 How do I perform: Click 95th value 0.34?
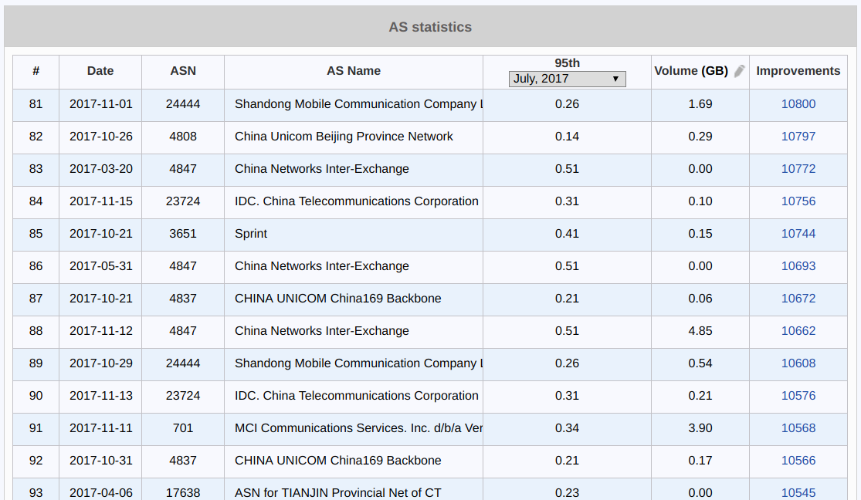coord(567,428)
